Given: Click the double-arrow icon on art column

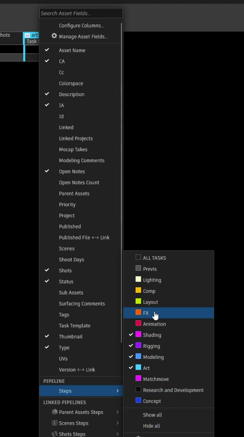Looking at the screenshot, I should pos(27,35).
